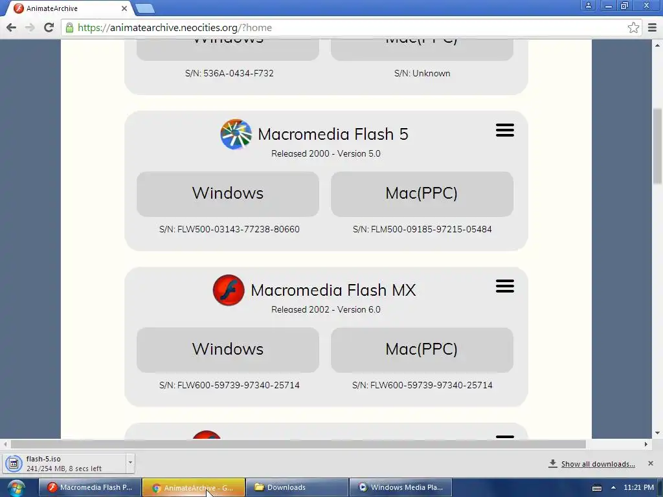
Task: Click the browser forward arrow
Action: 30,28
